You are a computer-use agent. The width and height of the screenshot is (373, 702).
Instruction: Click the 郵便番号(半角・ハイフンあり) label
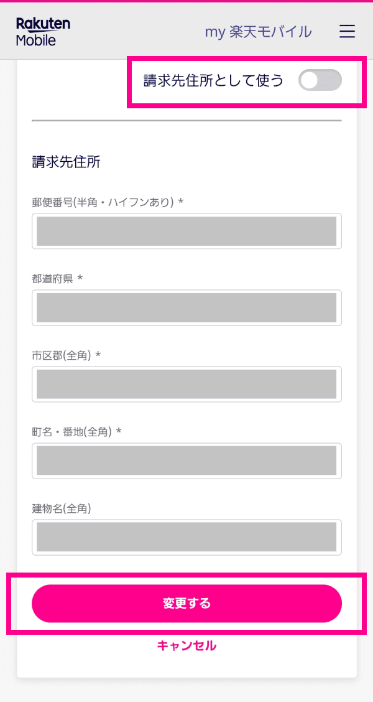tap(103, 202)
